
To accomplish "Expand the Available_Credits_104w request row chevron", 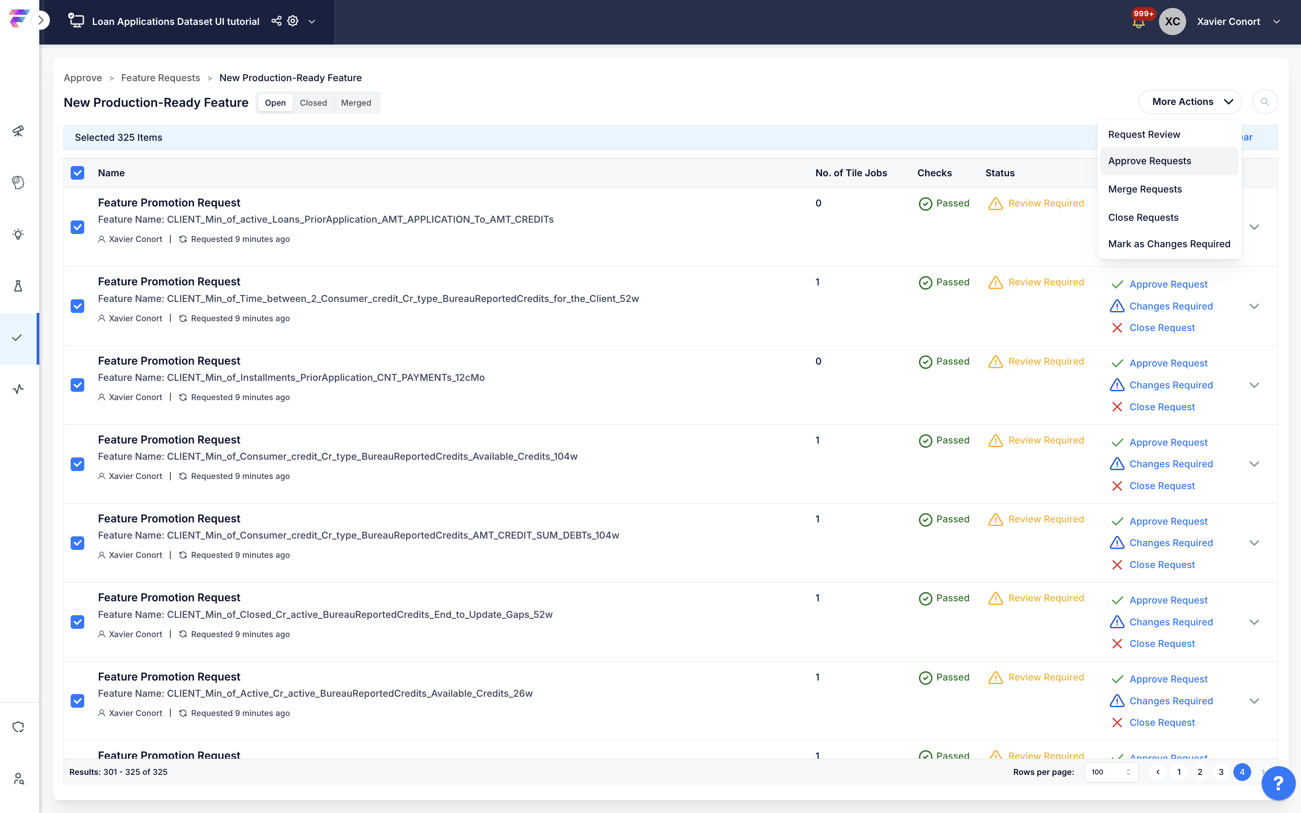I will pyautogui.click(x=1254, y=464).
